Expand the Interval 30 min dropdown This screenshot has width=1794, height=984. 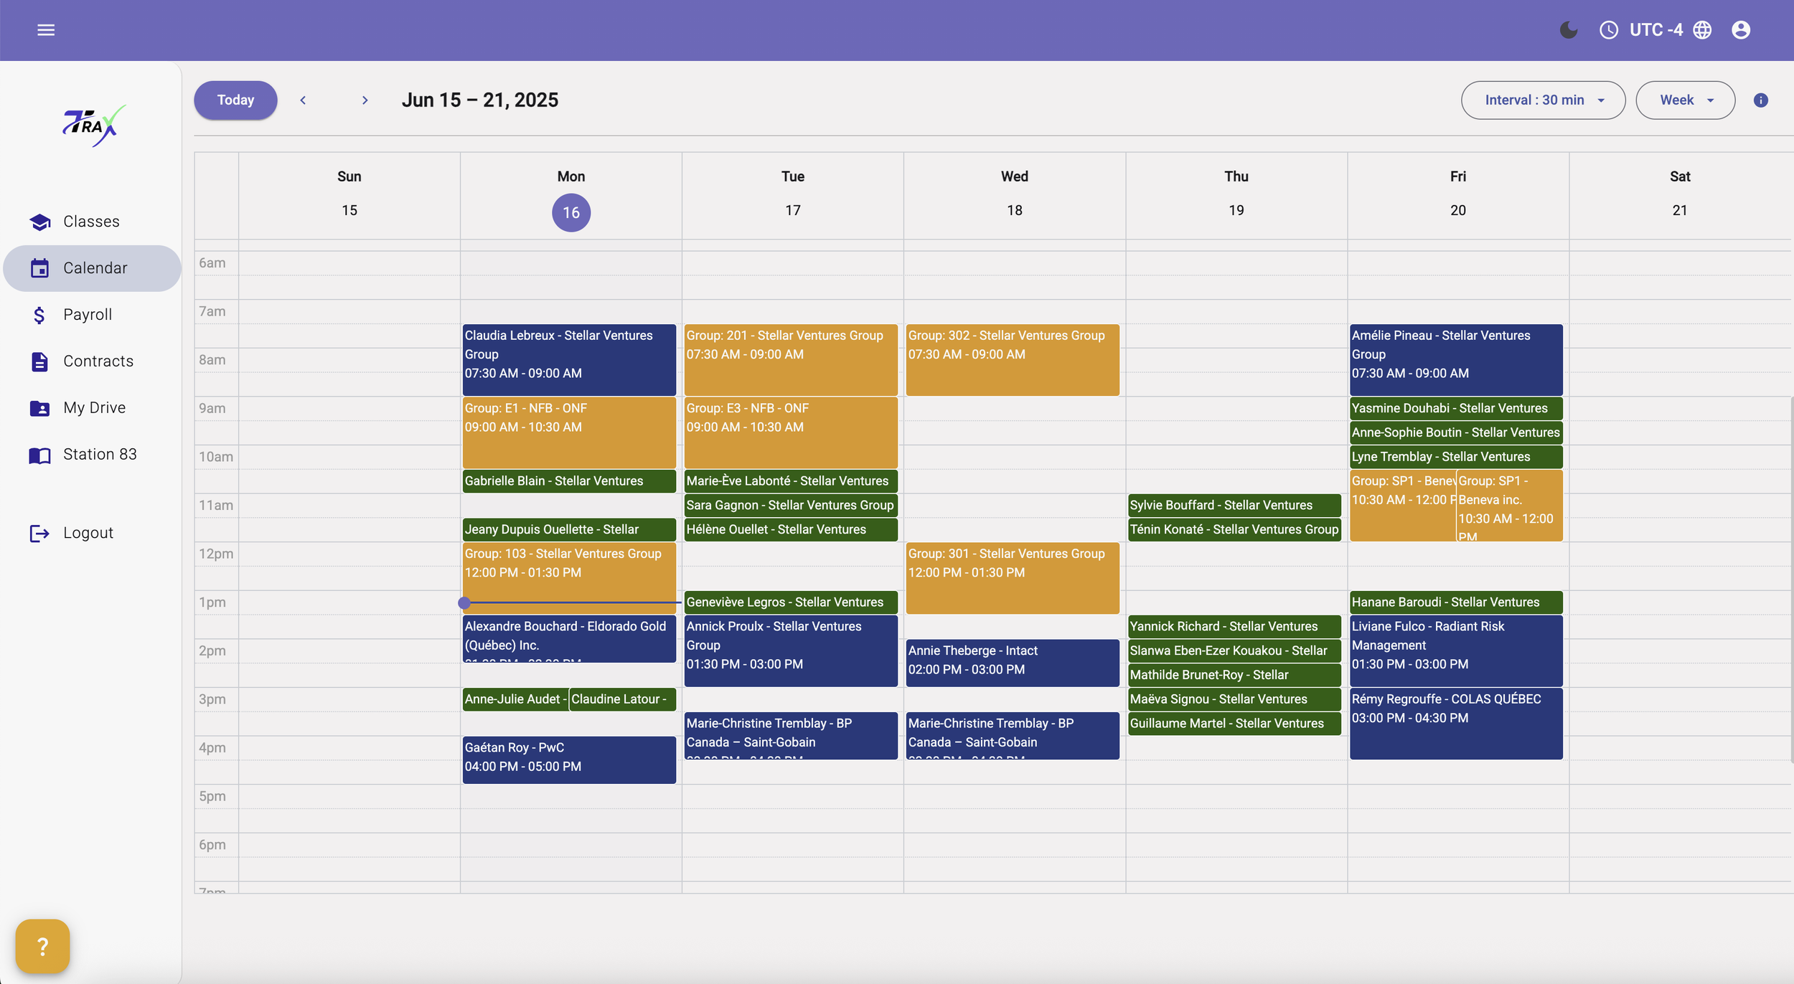point(1543,100)
